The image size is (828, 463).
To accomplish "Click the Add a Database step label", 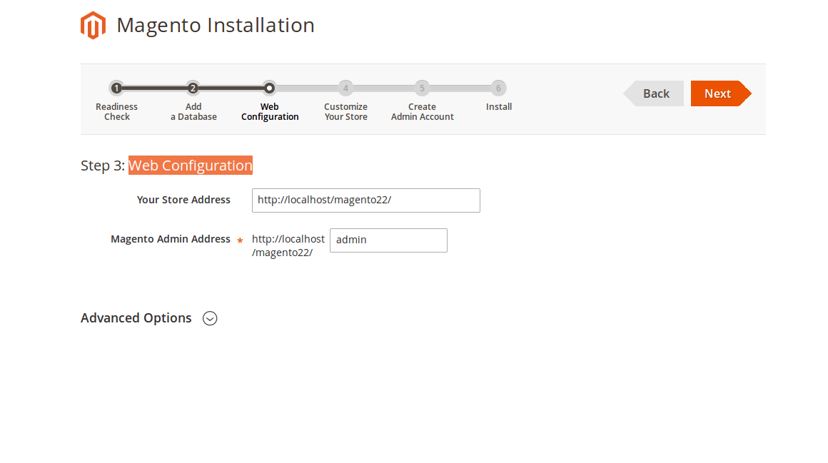I will pos(193,111).
